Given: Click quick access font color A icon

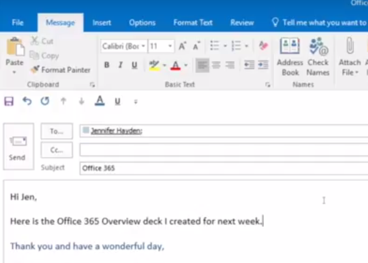Looking at the screenshot, I should [100, 101].
